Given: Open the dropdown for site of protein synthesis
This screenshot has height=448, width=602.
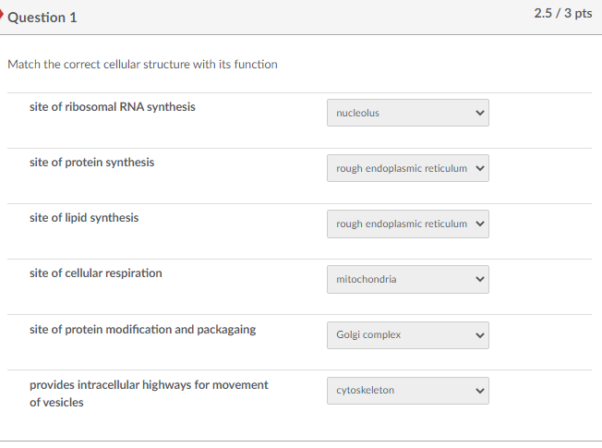Looking at the screenshot, I should (x=408, y=168).
